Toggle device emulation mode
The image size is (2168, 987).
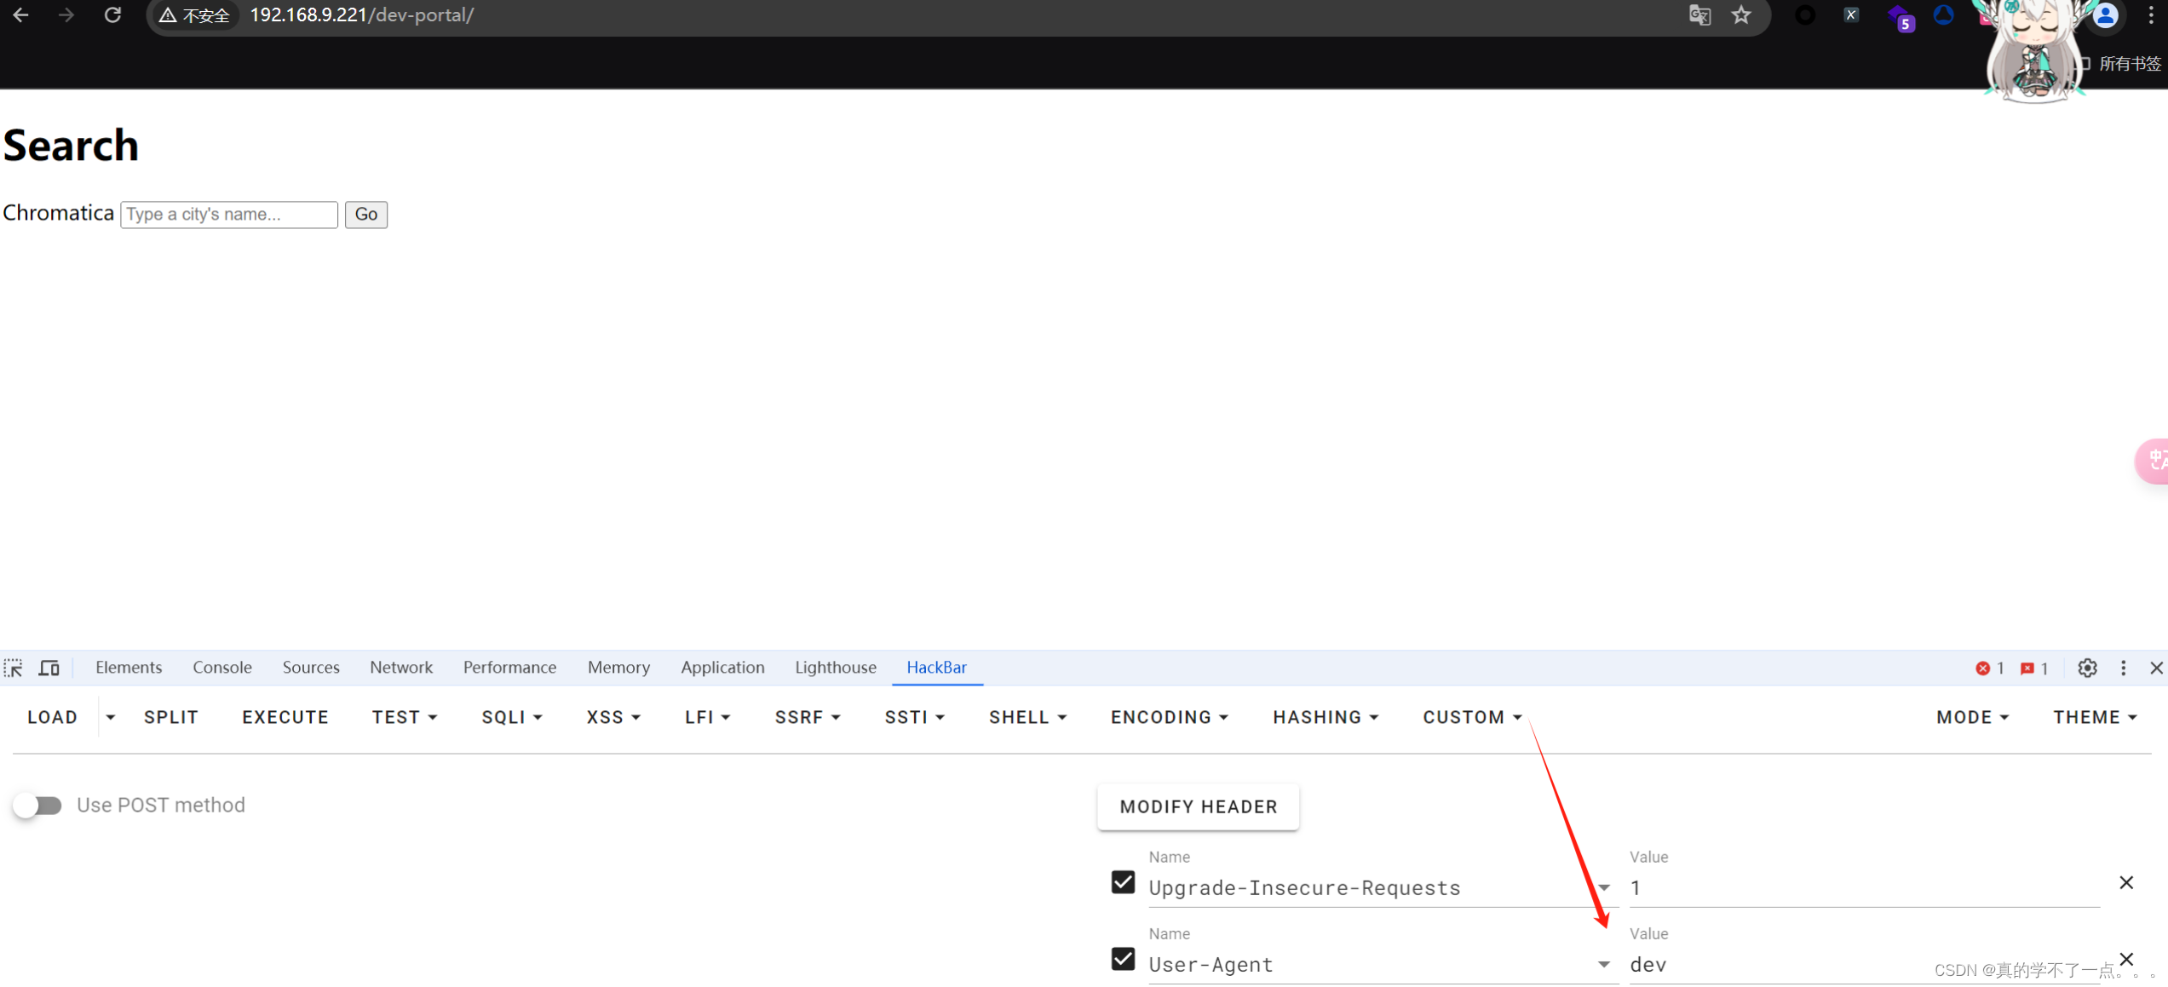49,668
